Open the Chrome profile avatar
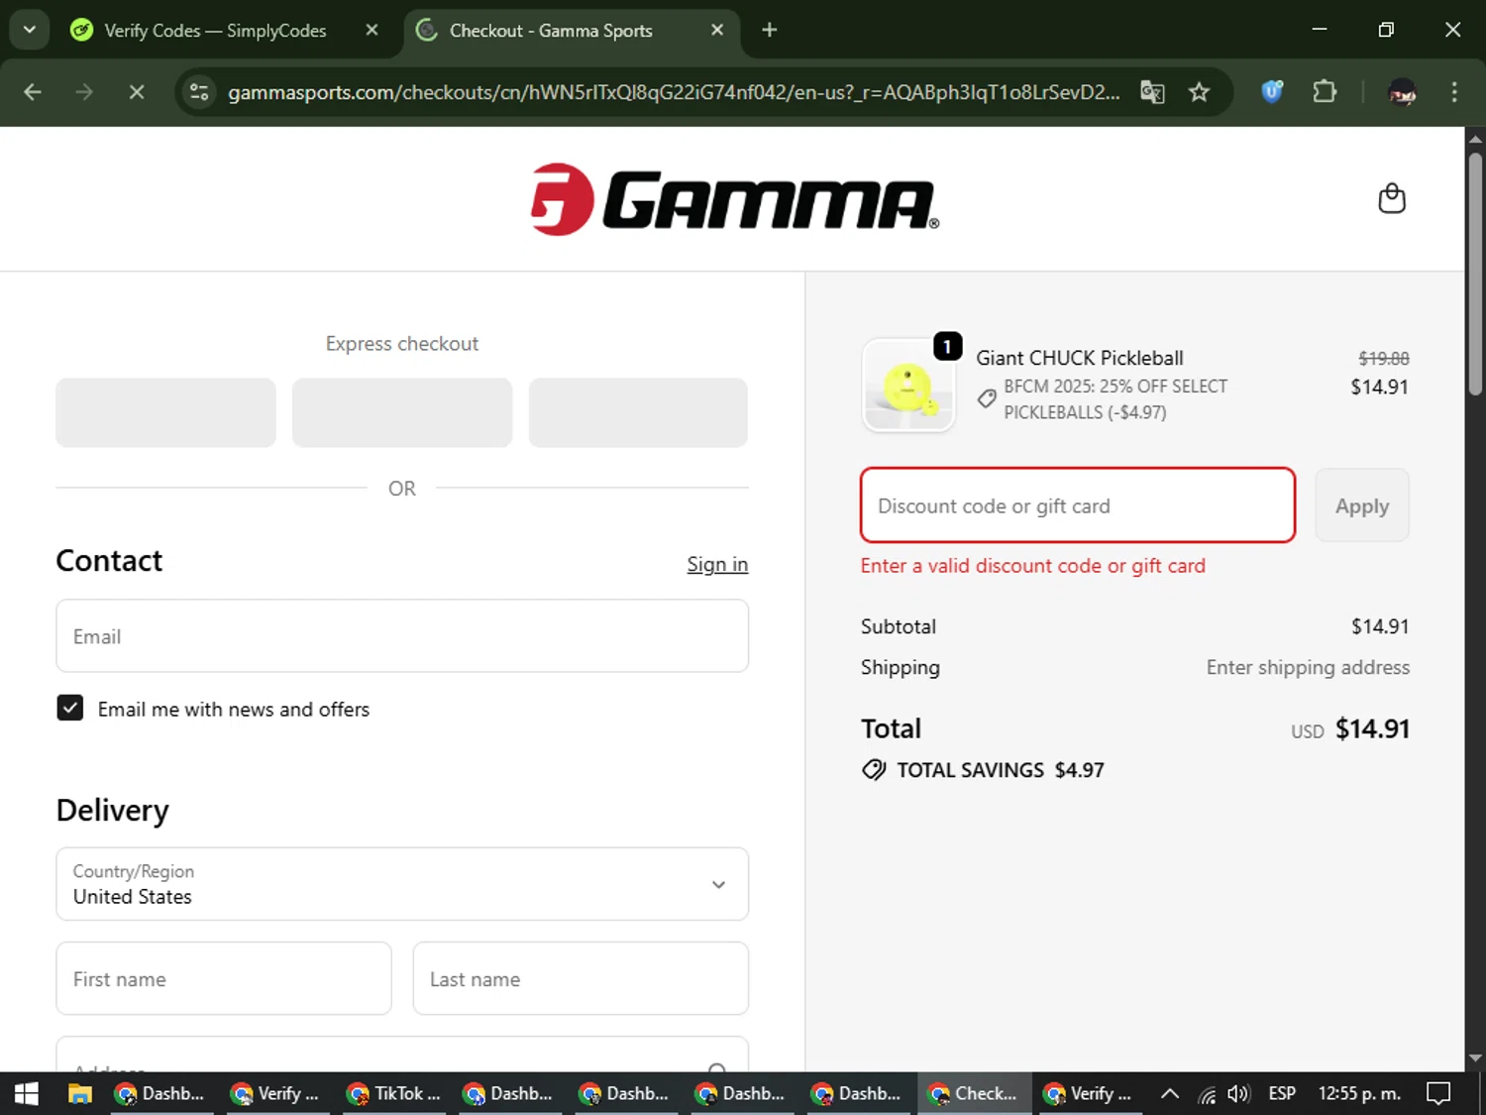This screenshot has height=1115, width=1486. [x=1402, y=92]
